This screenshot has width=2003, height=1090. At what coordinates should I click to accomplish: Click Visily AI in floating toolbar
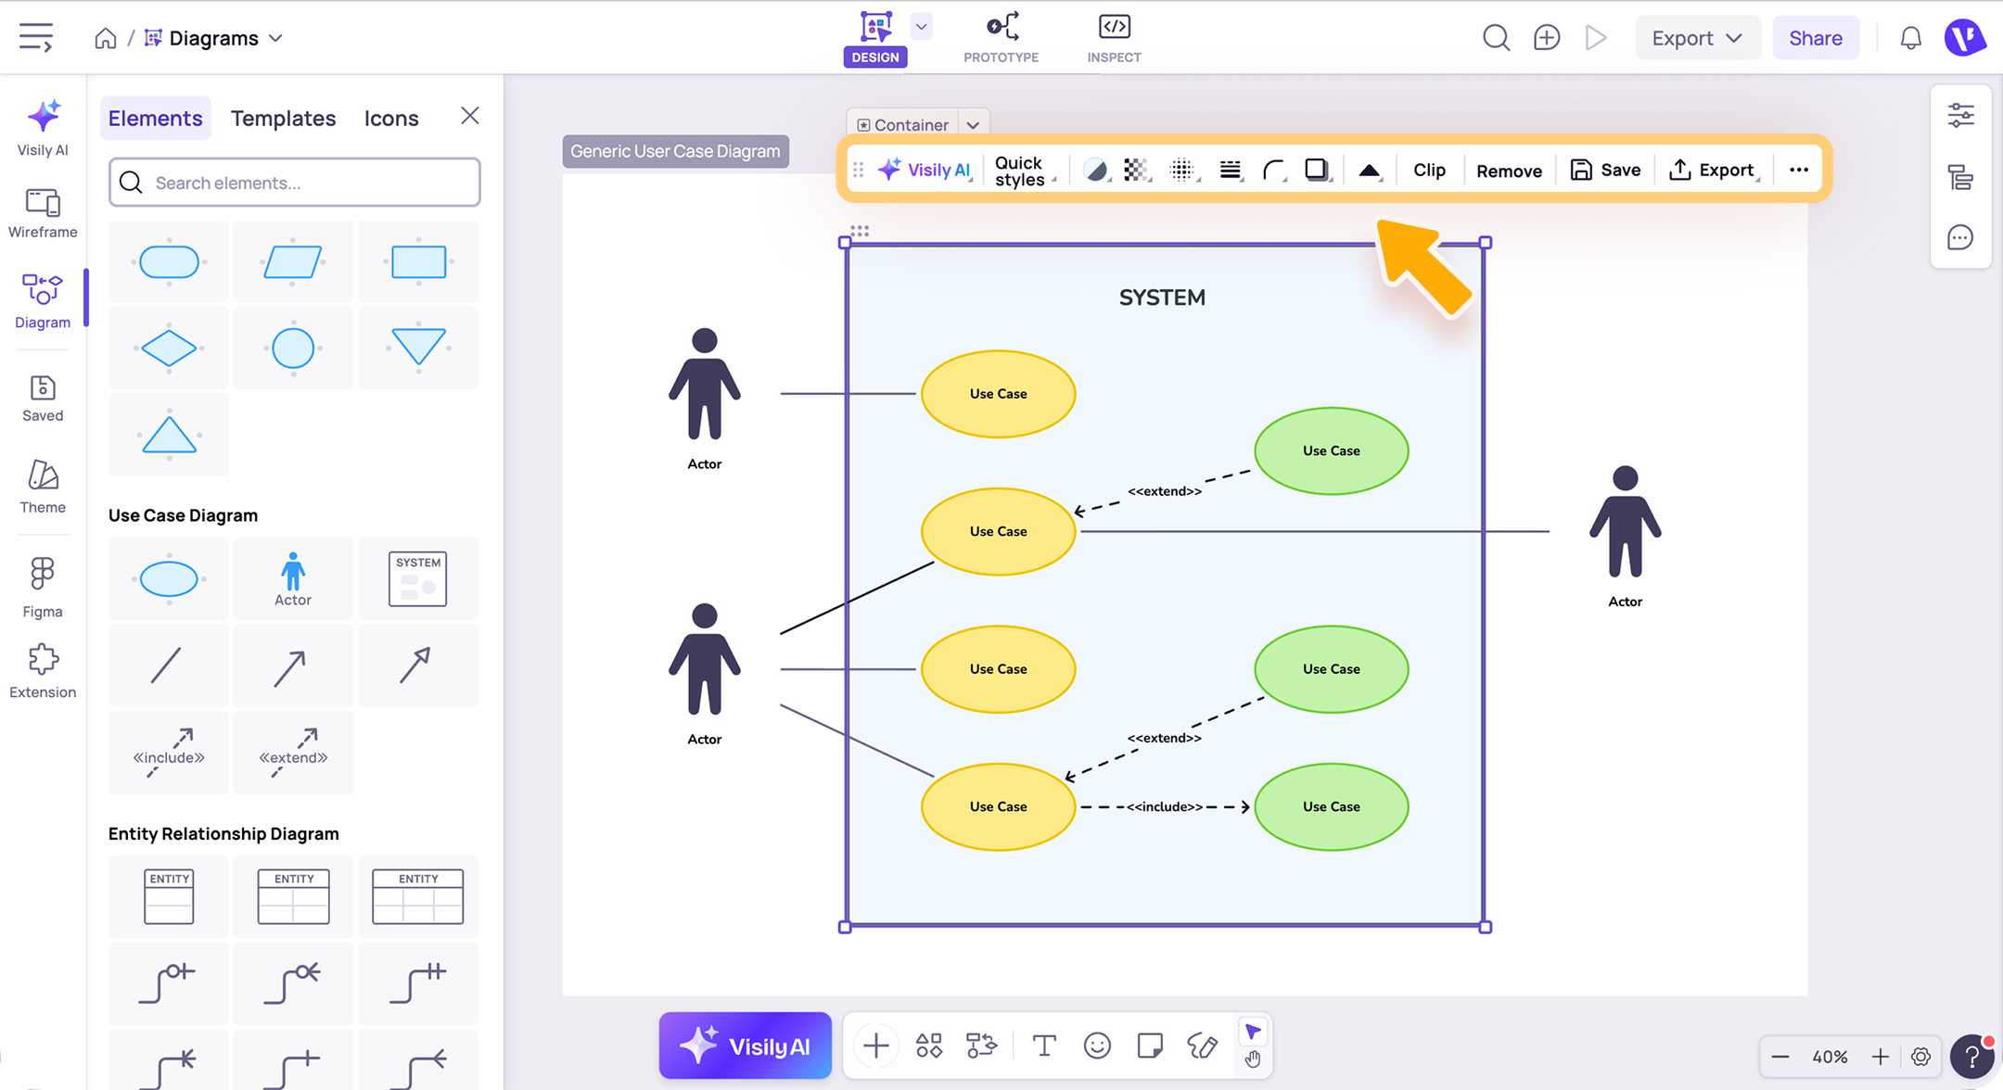click(x=924, y=170)
